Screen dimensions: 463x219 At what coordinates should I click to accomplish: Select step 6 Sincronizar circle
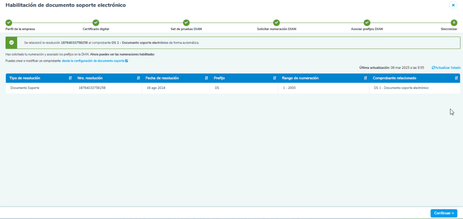tap(454, 23)
